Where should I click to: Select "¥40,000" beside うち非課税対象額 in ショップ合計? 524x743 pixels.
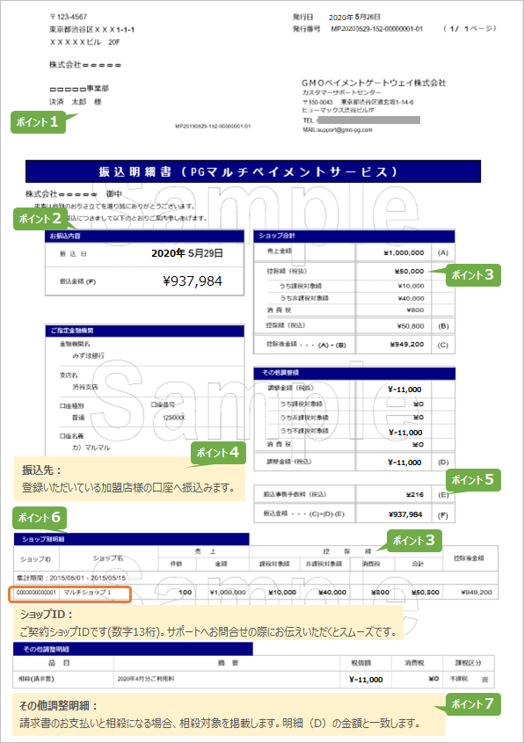pos(411,298)
